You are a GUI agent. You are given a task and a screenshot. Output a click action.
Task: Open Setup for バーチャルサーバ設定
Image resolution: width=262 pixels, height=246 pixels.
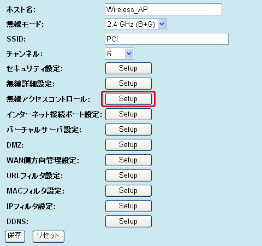(x=128, y=130)
